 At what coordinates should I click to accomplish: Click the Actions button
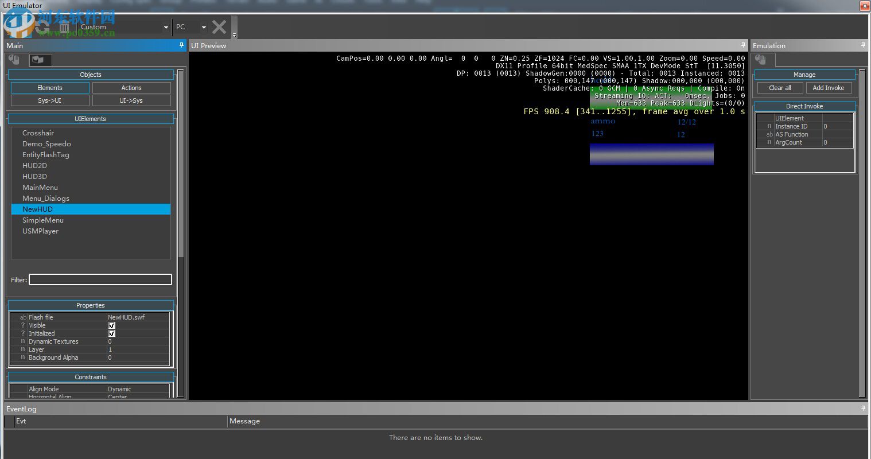(x=131, y=88)
